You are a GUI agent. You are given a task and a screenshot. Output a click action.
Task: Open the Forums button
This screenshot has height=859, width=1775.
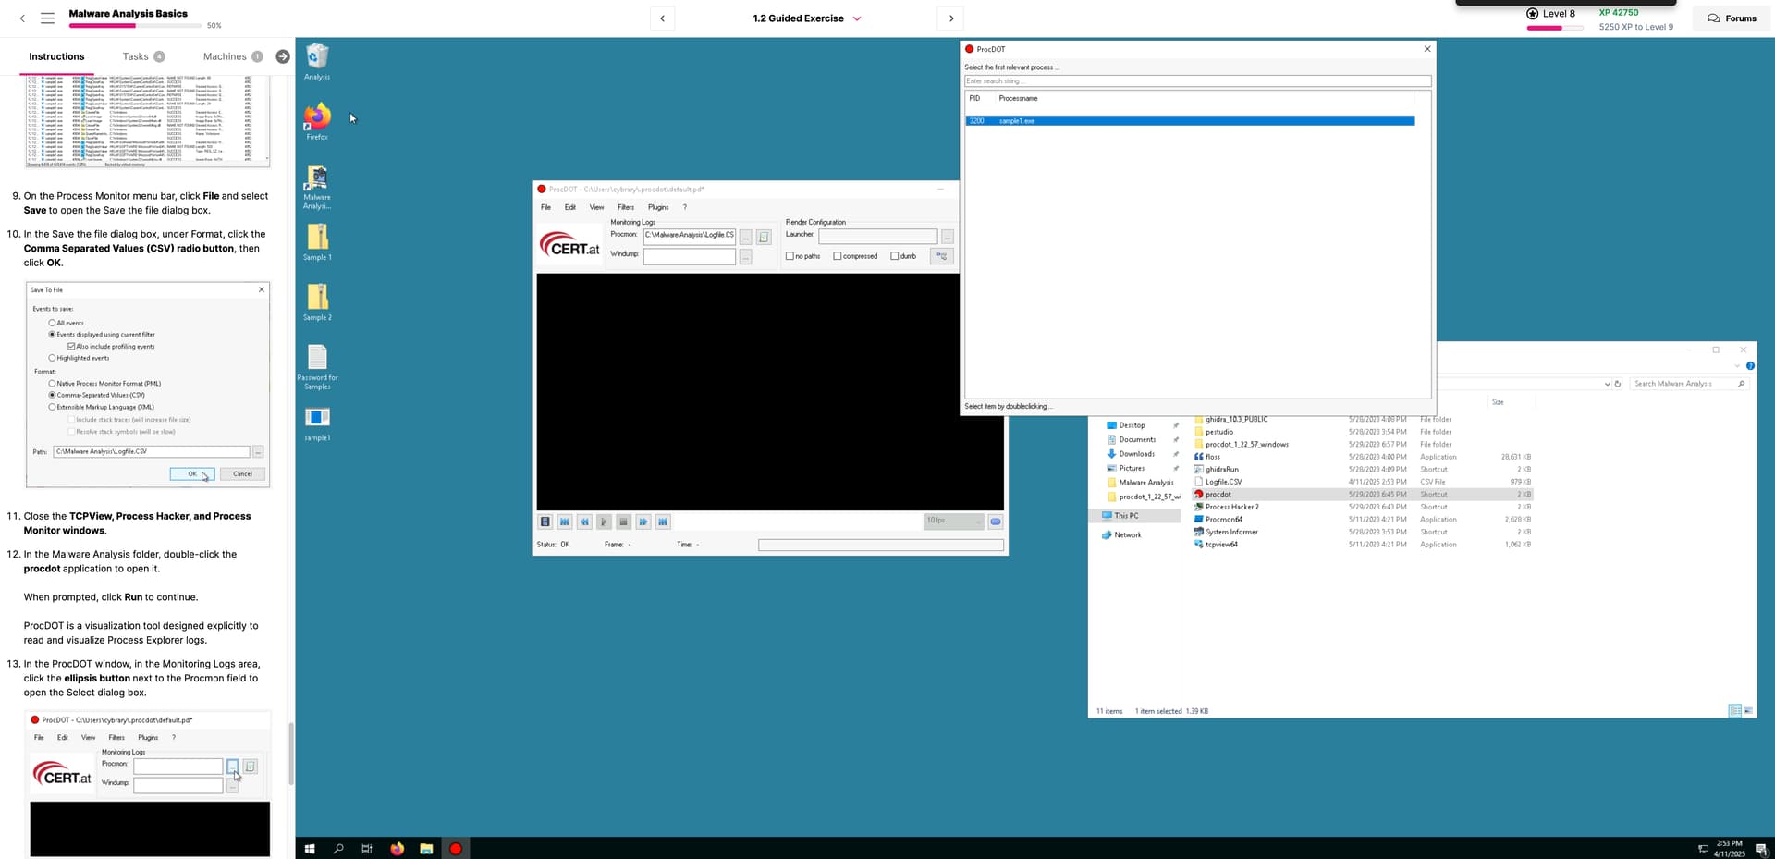1732,18
